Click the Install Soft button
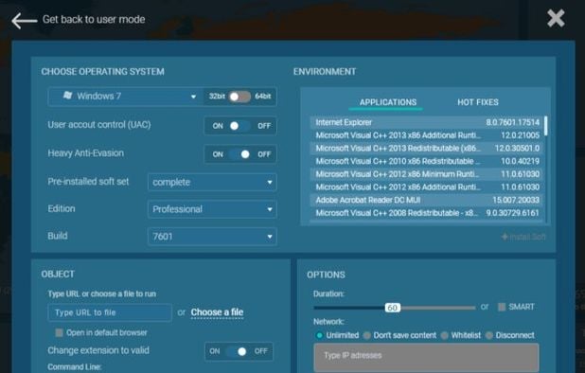Image resolution: width=585 pixels, height=373 pixels. pyautogui.click(x=523, y=237)
